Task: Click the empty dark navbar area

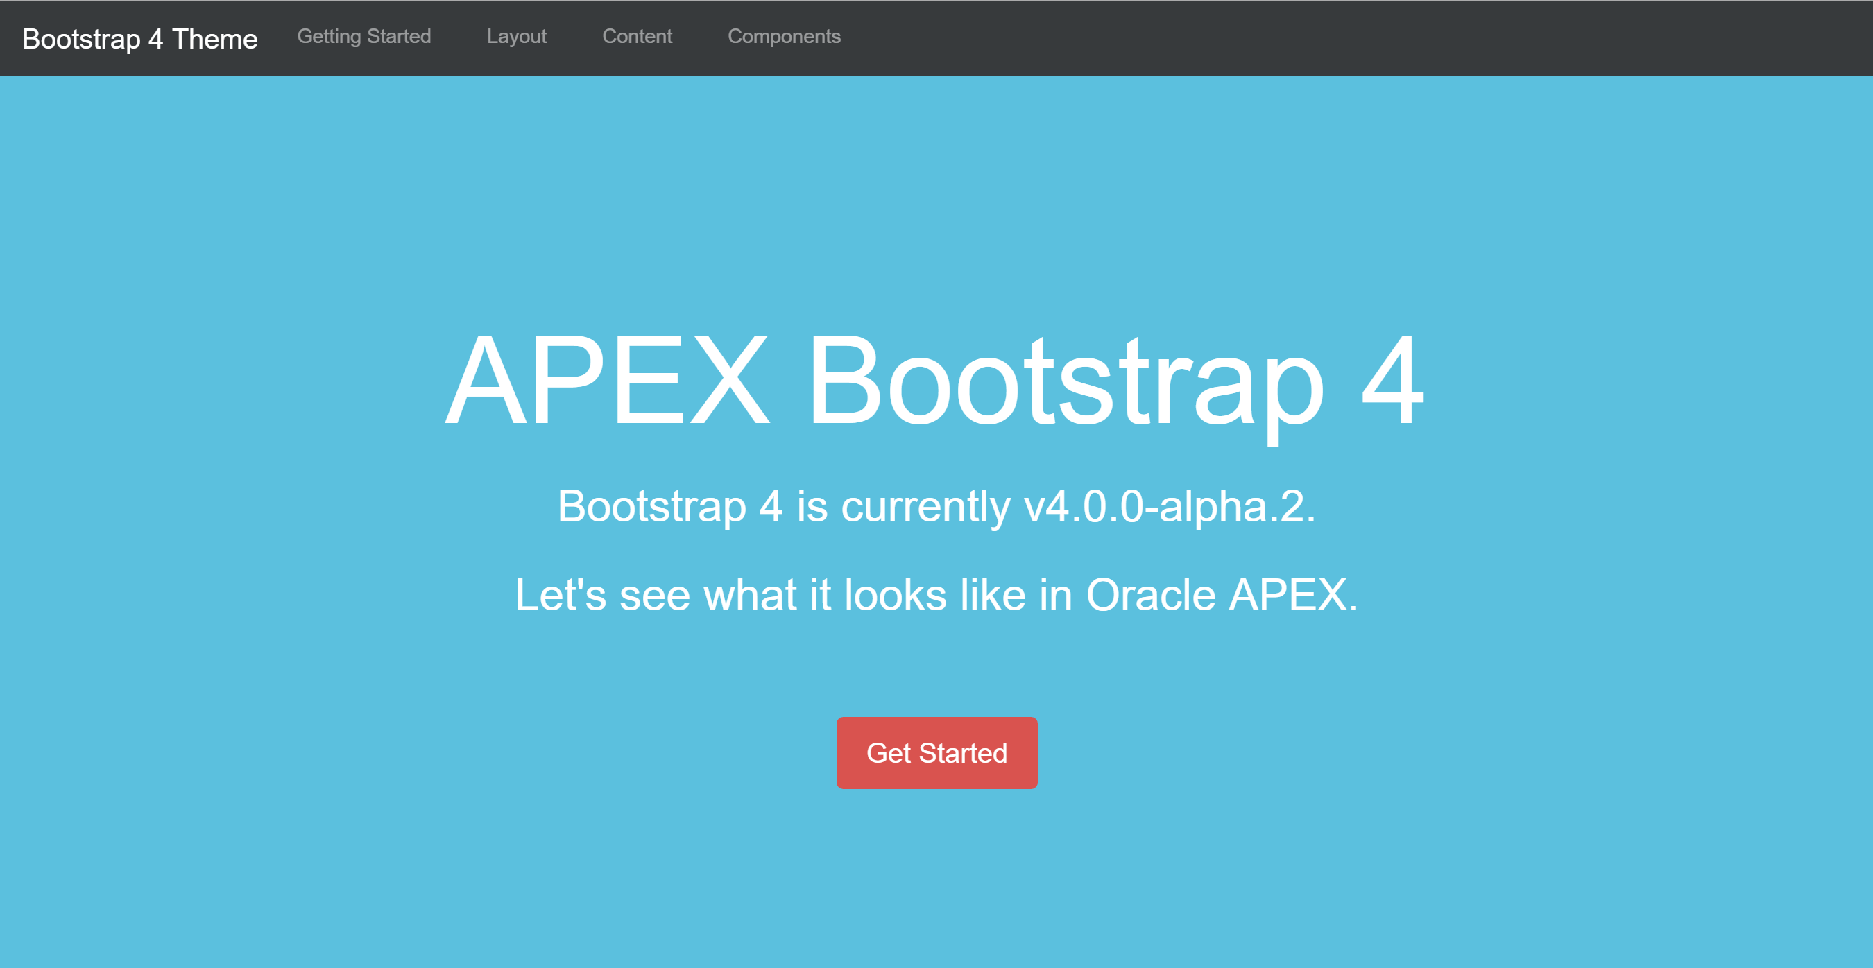Action: coord(1345,39)
